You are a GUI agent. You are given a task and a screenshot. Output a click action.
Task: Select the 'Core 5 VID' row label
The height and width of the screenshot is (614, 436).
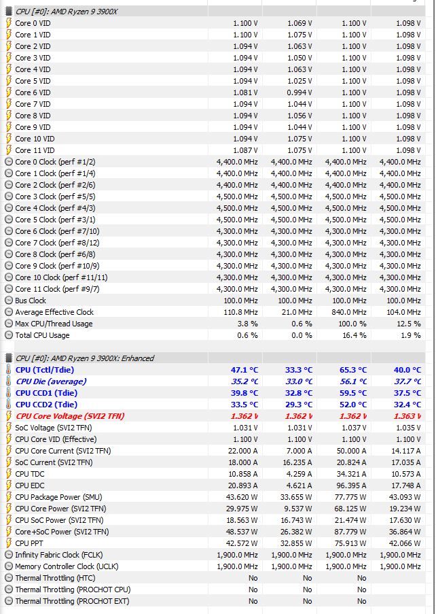(33, 81)
